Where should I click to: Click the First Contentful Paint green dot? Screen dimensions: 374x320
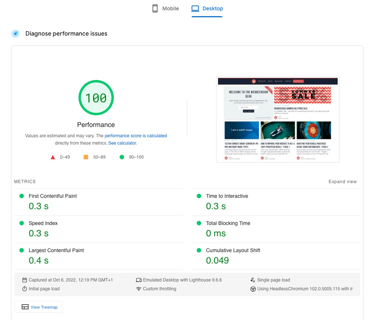tap(22, 196)
